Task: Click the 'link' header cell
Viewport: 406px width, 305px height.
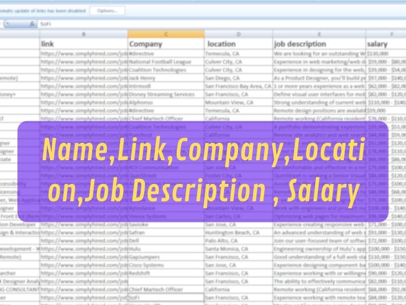Action: (84, 44)
